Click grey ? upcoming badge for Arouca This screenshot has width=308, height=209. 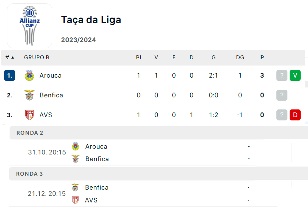[x=282, y=75]
